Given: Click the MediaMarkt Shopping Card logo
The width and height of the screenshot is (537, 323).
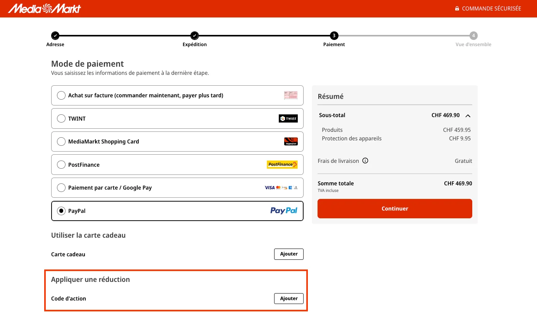Looking at the screenshot, I should pyautogui.click(x=291, y=141).
